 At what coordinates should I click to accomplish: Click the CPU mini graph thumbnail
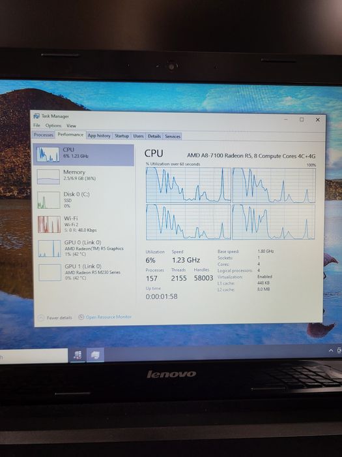click(x=48, y=154)
